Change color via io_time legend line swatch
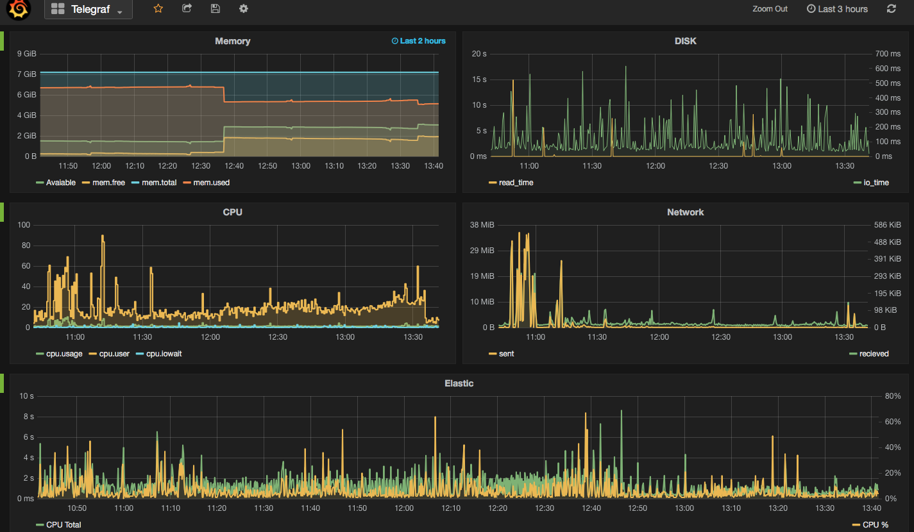This screenshot has width=914, height=532. coord(858,183)
